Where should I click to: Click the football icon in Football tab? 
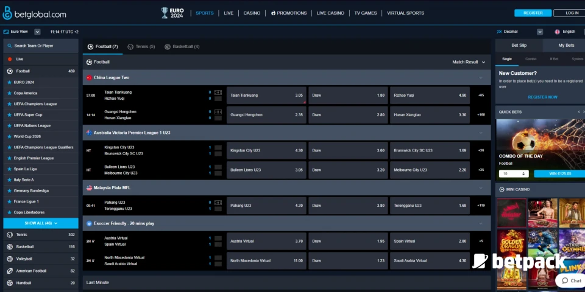(x=90, y=47)
